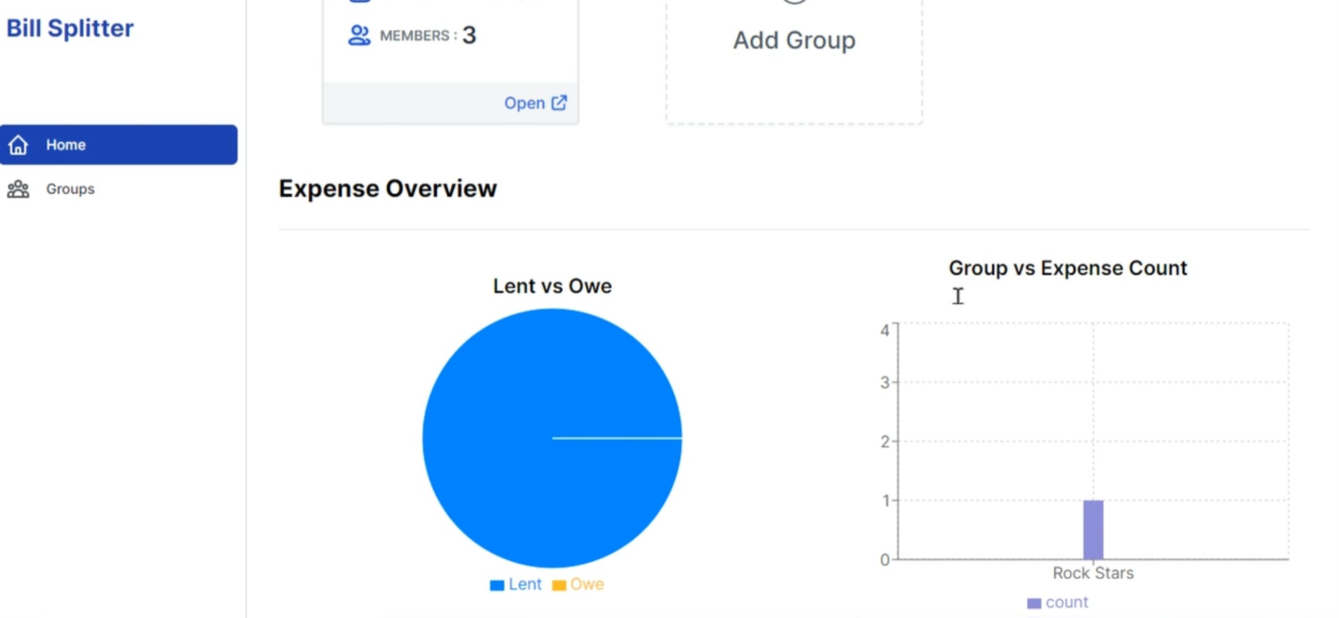1339x618 pixels.
Task: Click the Lent vs Owe pie chart
Action: [552, 438]
